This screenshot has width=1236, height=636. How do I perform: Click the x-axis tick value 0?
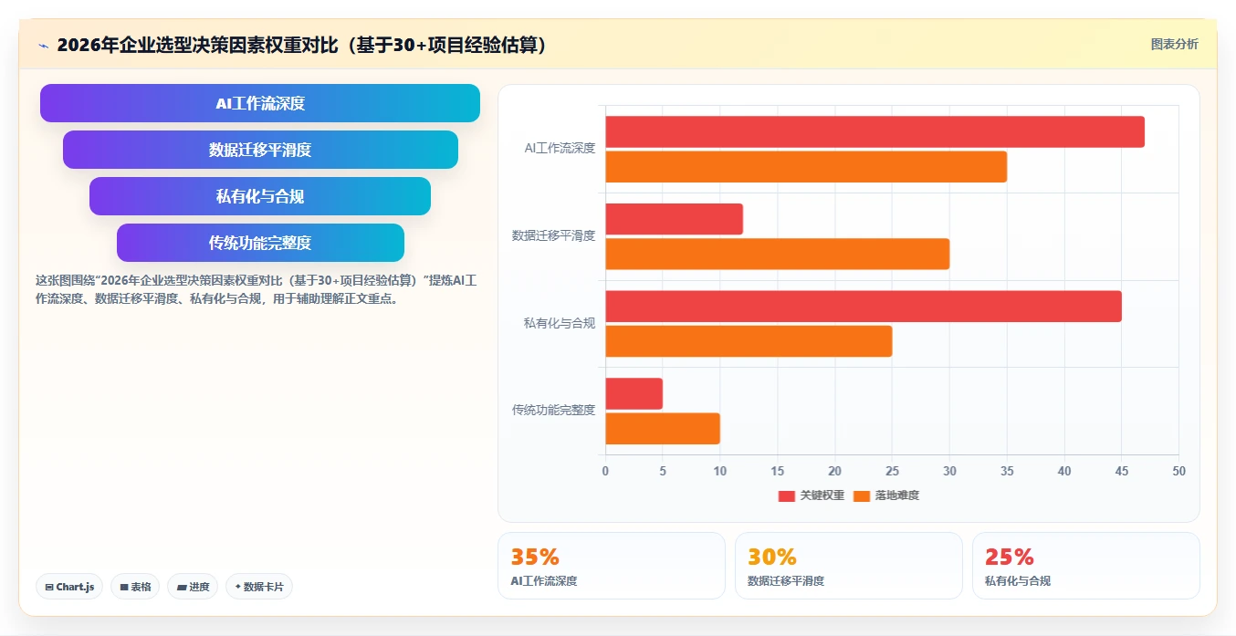click(x=605, y=471)
